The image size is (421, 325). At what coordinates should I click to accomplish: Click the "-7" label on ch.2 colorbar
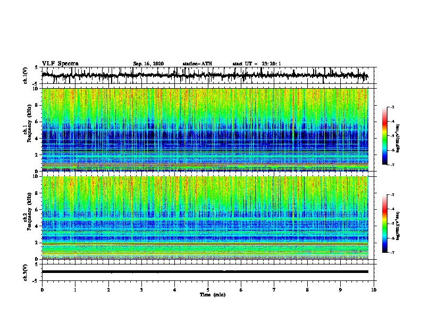(392, 253)
